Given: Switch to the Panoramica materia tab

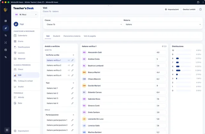Looking at the screenshot, I should coord(72,36).
